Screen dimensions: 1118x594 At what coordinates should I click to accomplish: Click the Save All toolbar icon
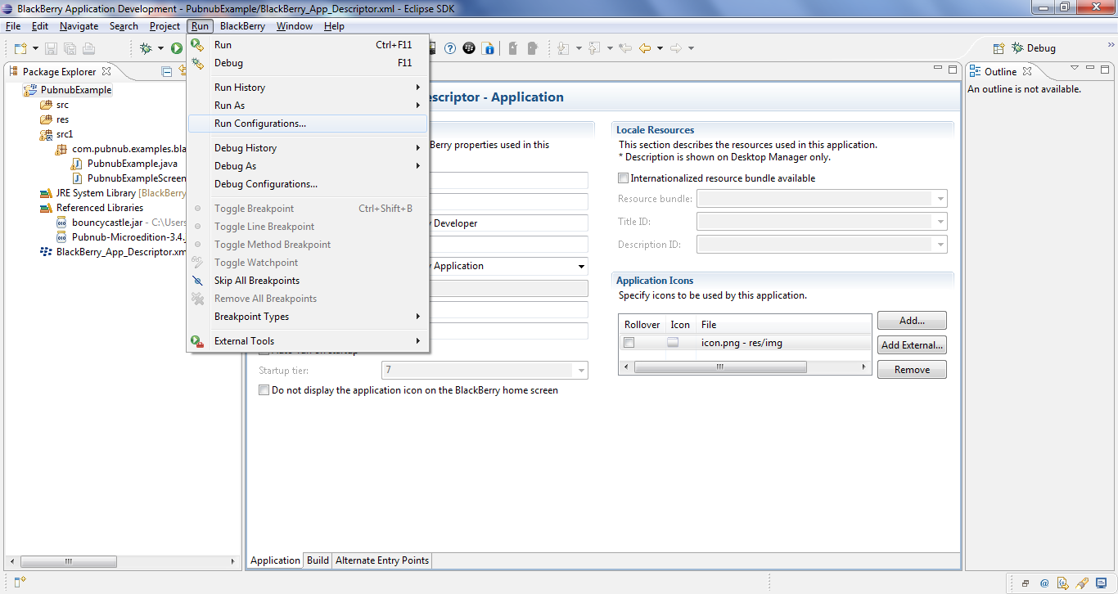pyautogui.click(x=69, y=48)
